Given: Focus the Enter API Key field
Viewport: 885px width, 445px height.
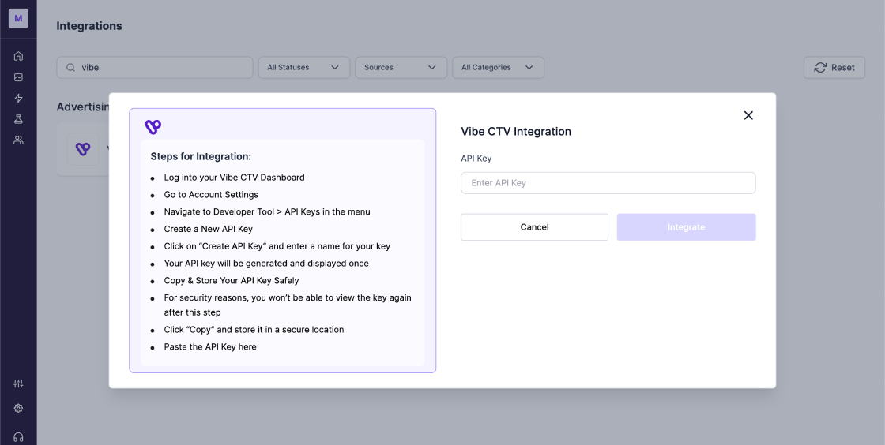Looking at the screenshot, I should 608,183.
